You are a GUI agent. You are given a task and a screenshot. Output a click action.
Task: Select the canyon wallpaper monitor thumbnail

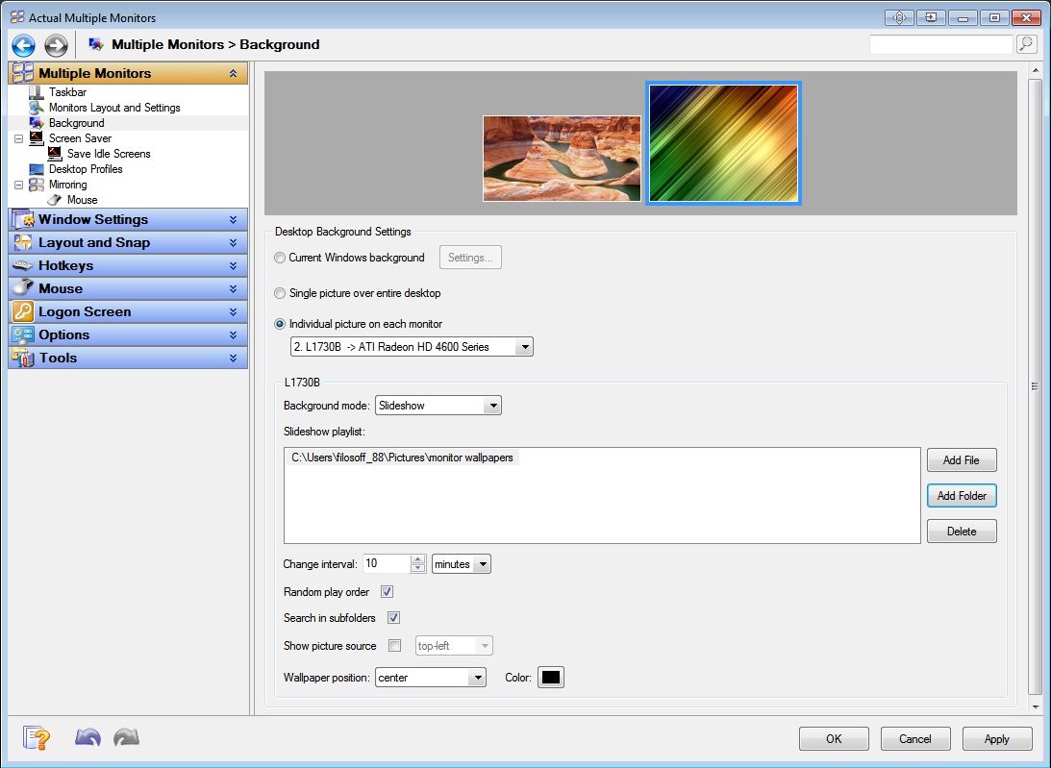[x=562, y=159]
